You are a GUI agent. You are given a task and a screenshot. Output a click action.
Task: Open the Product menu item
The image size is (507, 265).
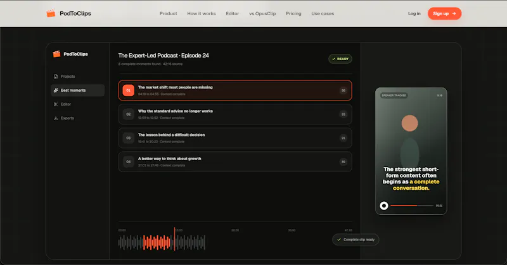[168, 13]
